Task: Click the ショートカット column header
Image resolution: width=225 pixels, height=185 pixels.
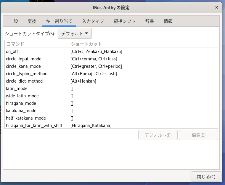Action: coord(144,44)
